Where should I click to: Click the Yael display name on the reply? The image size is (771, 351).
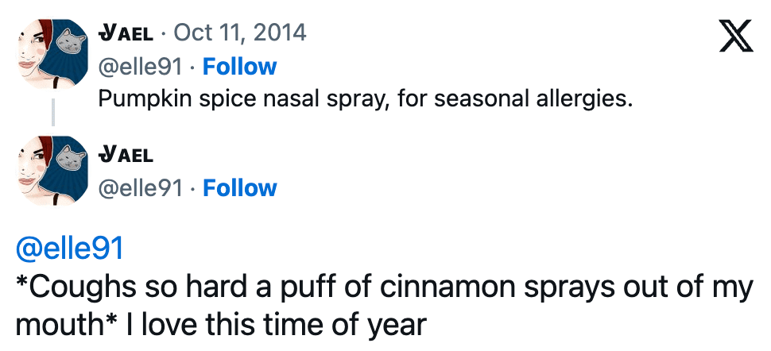pos(125,154)
